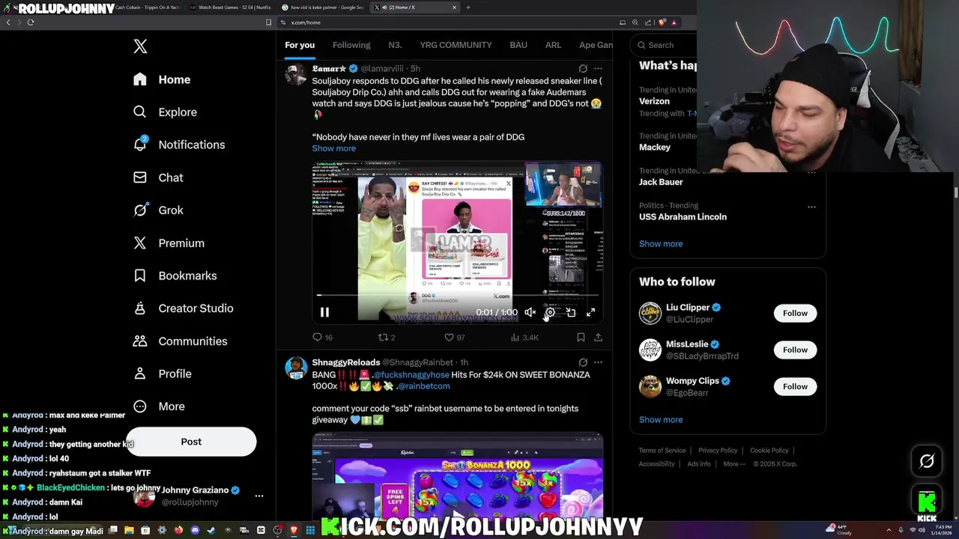Open @rainbetcom mention link
Screen dimensions: 959x539
[424, 386]
